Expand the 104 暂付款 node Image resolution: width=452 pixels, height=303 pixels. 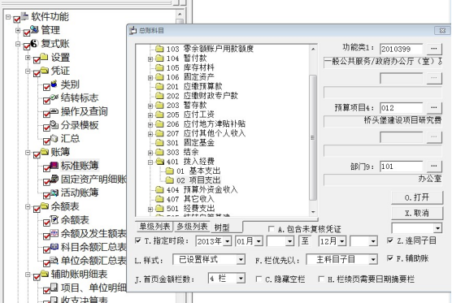click(150, 58)
